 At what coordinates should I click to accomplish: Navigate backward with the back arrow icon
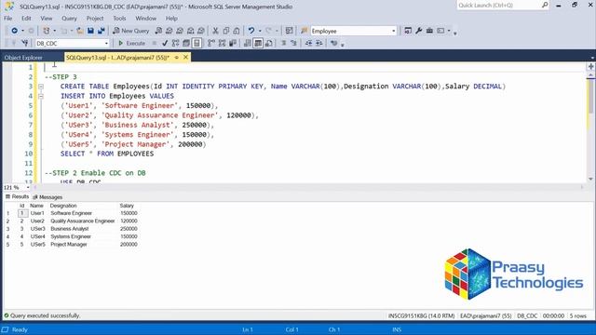(x=15, y=31)
